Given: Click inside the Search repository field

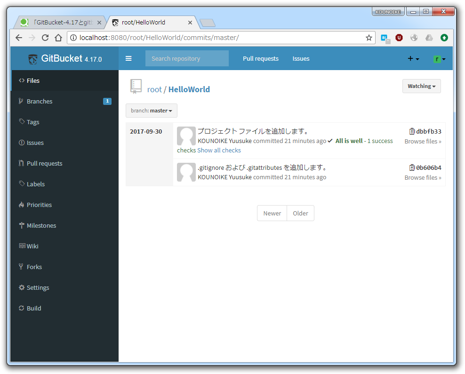Looking at the screenshot, I should (x=186, y=58).
